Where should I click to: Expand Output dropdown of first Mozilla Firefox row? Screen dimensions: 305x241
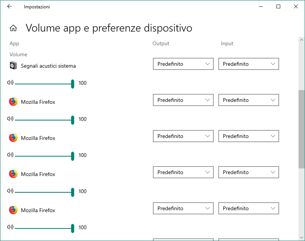tap(183, 100)
